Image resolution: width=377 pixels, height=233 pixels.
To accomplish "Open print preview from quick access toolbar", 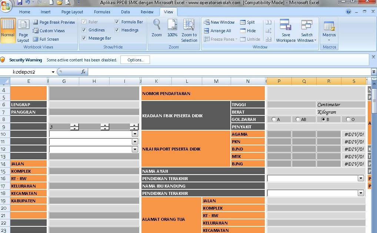I will pyautogui.click(x=68, y=3).
